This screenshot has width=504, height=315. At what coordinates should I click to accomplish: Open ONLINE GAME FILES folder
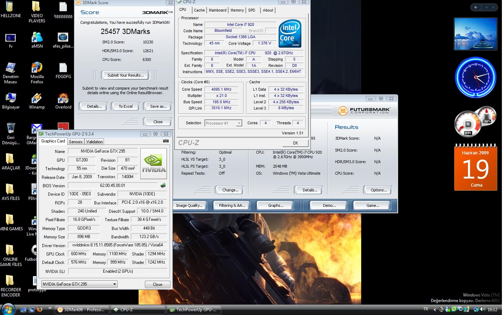[x=10, y=255]
